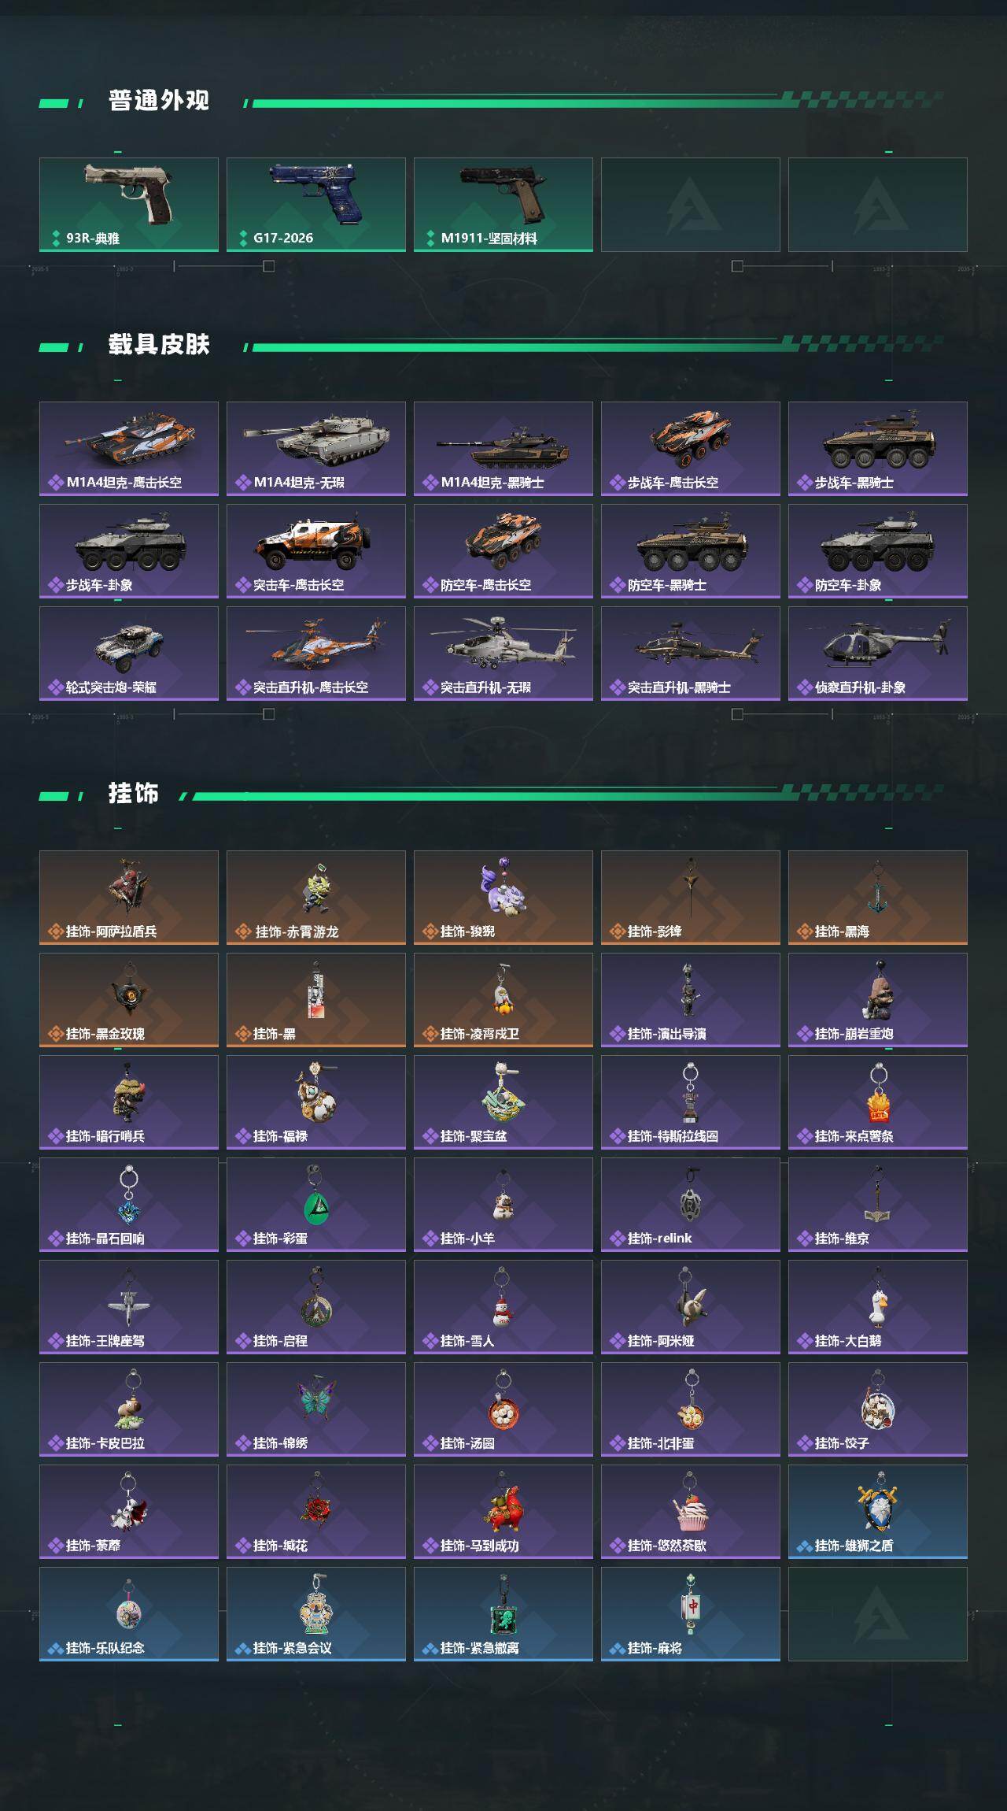Pick the 挂饰-雄狮之盾 shield charm
Screen dimensions: 1007x1811
click(878, 1512)
